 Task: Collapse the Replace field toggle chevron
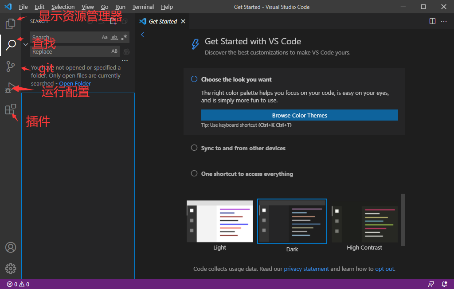[x=26, y=44]
